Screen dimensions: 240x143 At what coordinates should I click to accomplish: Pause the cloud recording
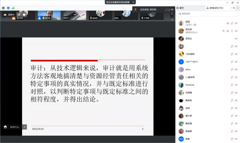(x=19, y=15)
